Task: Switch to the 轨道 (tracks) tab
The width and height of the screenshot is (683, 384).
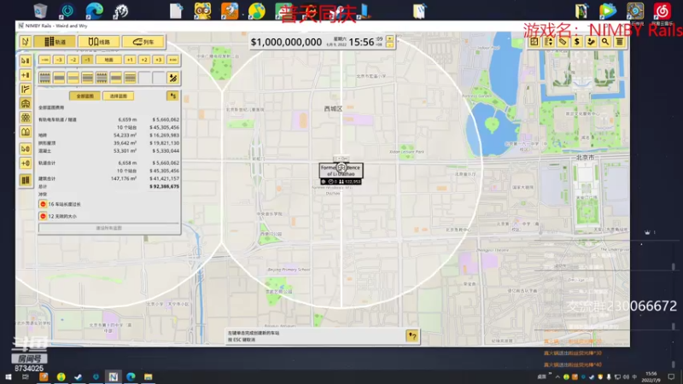Action: 55,42
